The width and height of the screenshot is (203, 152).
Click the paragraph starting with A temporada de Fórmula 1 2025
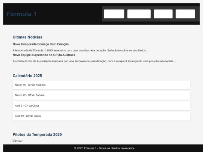80,50
